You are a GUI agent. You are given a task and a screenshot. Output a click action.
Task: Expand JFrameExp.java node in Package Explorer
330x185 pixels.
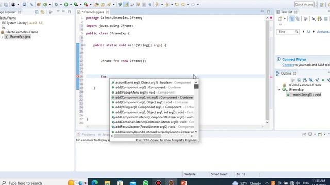pos(2,37)
